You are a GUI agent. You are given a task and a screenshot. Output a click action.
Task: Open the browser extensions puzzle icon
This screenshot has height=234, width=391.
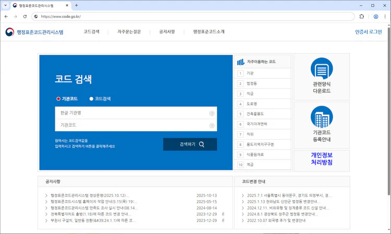point(362,17)
